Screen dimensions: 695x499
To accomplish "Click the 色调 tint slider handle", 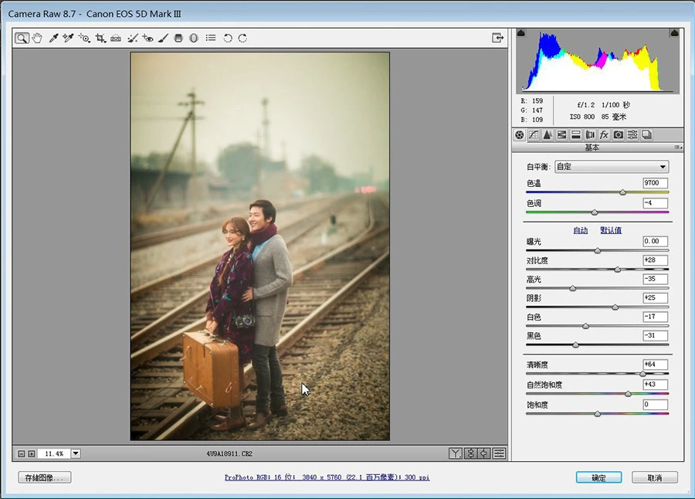I will point(595,212).
